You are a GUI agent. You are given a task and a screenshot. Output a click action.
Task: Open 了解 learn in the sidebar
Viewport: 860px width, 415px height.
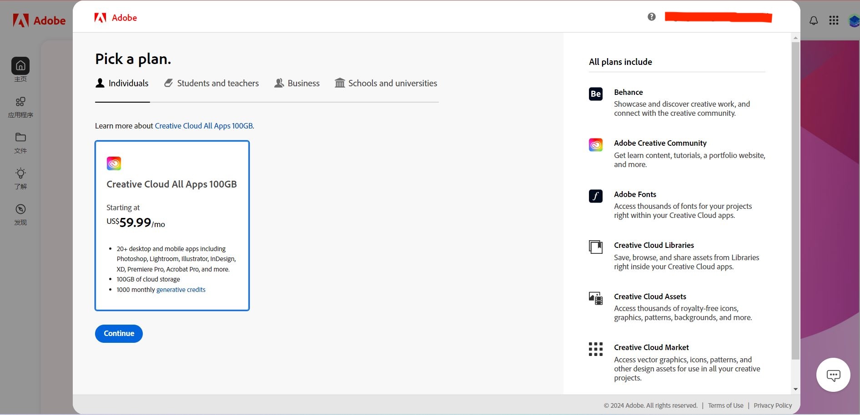pos(20,179)
